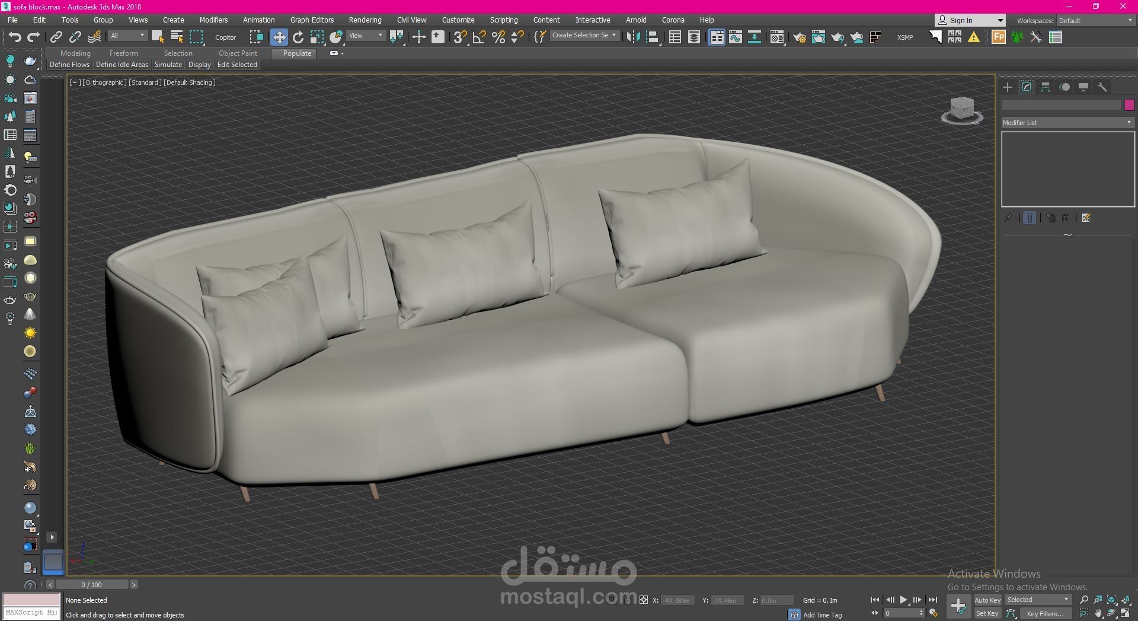Open the Rendering menu
This screenshot has height=621, width=1138.
coord(365,20)
